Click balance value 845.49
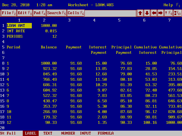The height and width of the screenshot is (136, 182). coord(50,74)
